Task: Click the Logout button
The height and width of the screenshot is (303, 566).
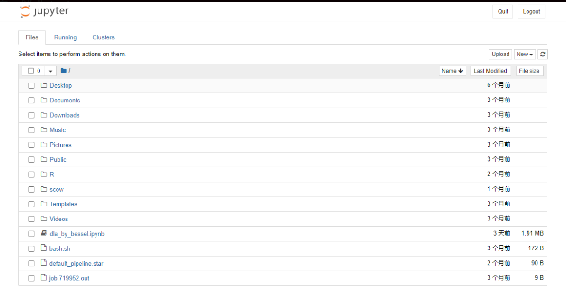Action: point(531,11)
